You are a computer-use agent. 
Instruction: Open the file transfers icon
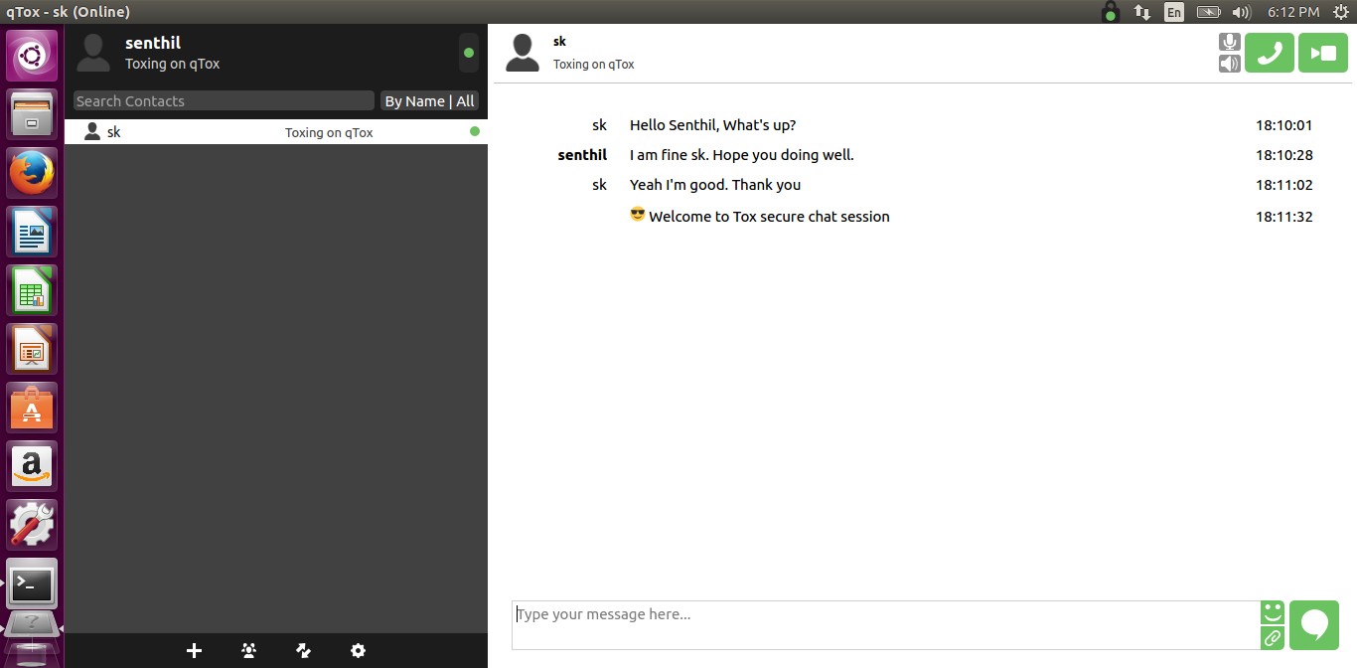pos(303,651)
